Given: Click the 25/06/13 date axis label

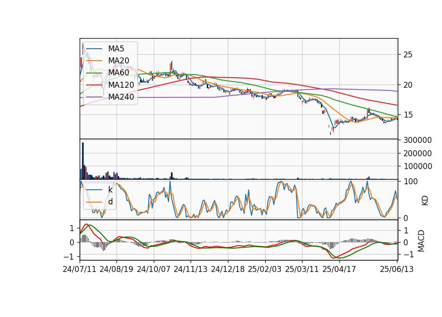Looking at the screenshot, I should tap(397, 269).
